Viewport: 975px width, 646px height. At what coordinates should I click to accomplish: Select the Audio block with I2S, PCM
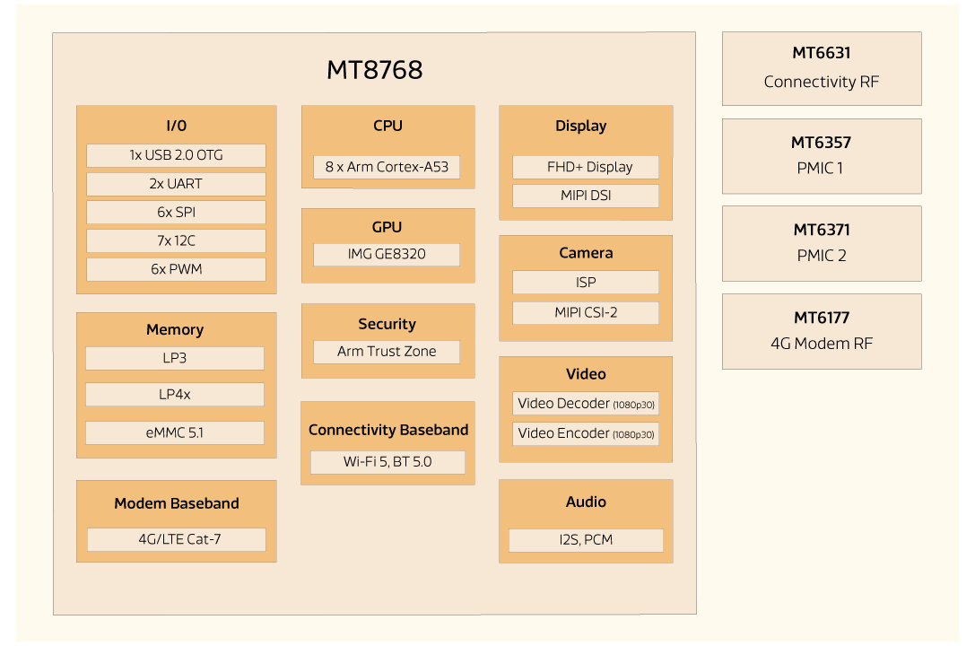585,502
